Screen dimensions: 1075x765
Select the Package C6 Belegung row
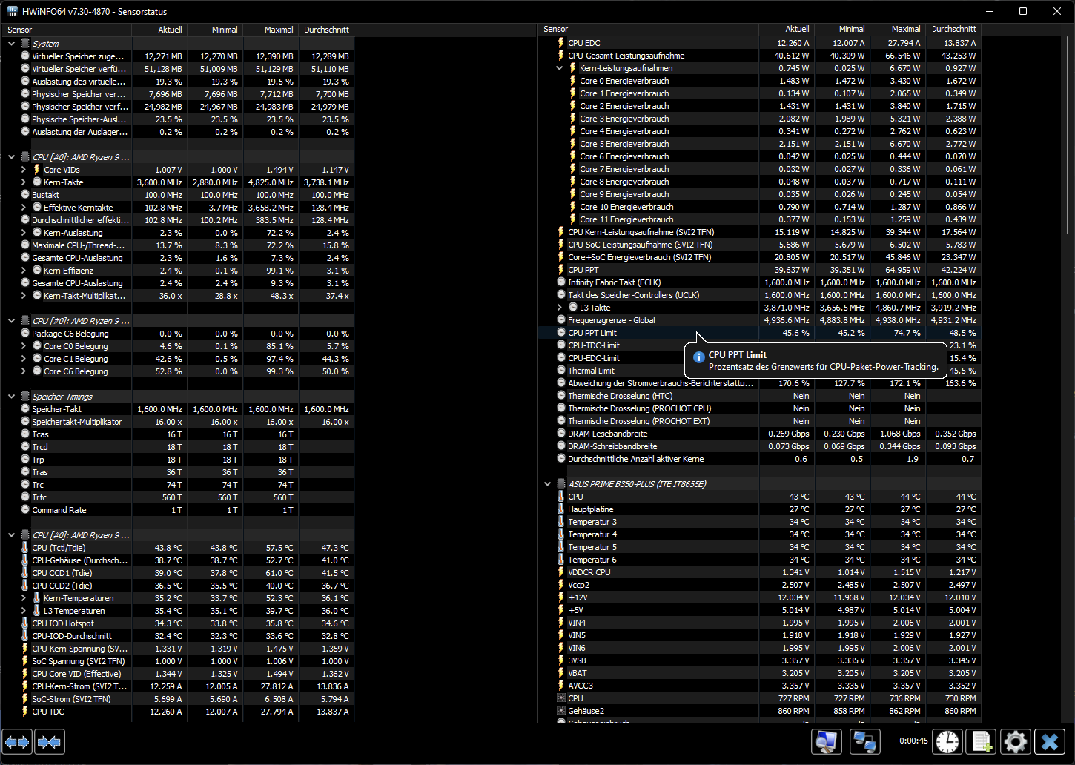178,334
